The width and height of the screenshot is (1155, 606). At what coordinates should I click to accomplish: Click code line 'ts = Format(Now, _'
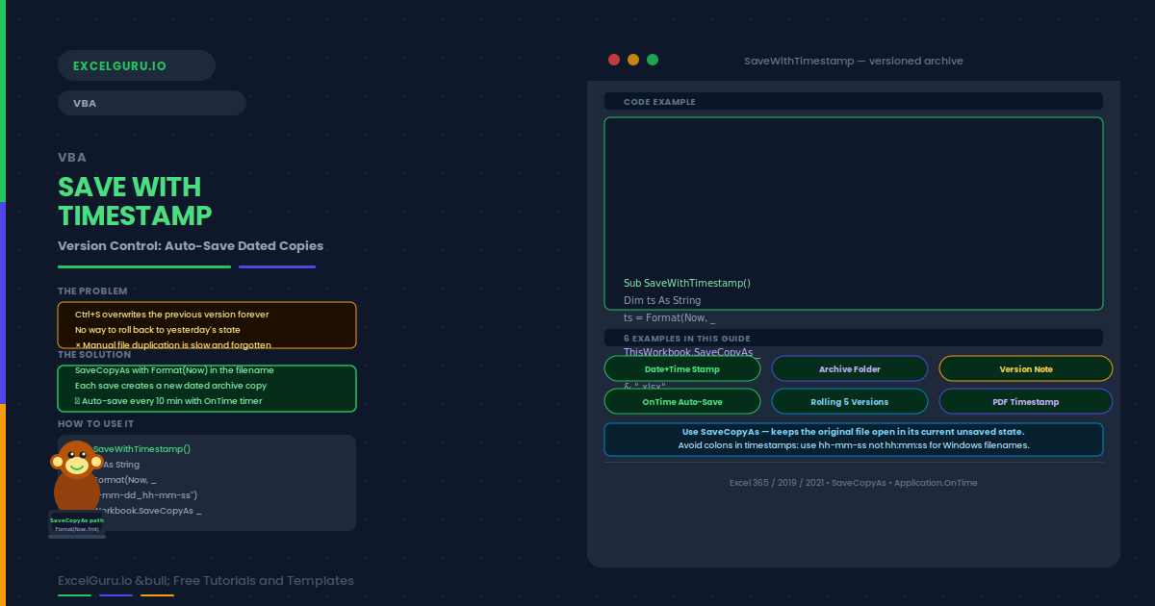pos(670,317)
